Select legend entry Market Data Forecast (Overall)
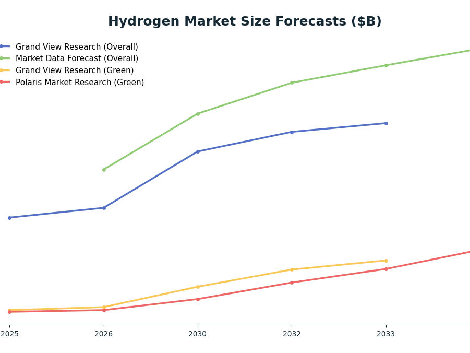The height and width of the screenshot is (353, 470). click(77, 58)
